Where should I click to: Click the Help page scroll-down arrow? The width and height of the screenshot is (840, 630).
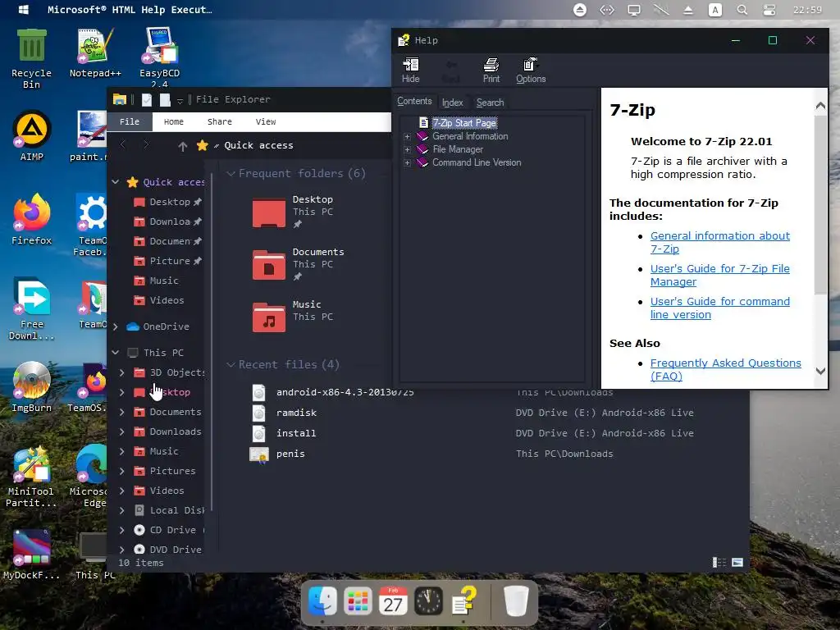click(x=820, y=371)
